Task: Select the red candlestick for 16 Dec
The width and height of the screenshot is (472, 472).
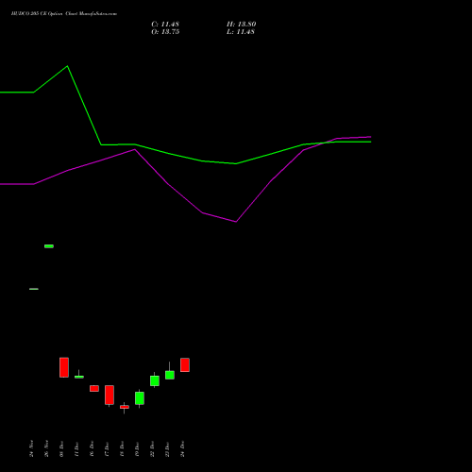Action: click(x=94, y=388)
